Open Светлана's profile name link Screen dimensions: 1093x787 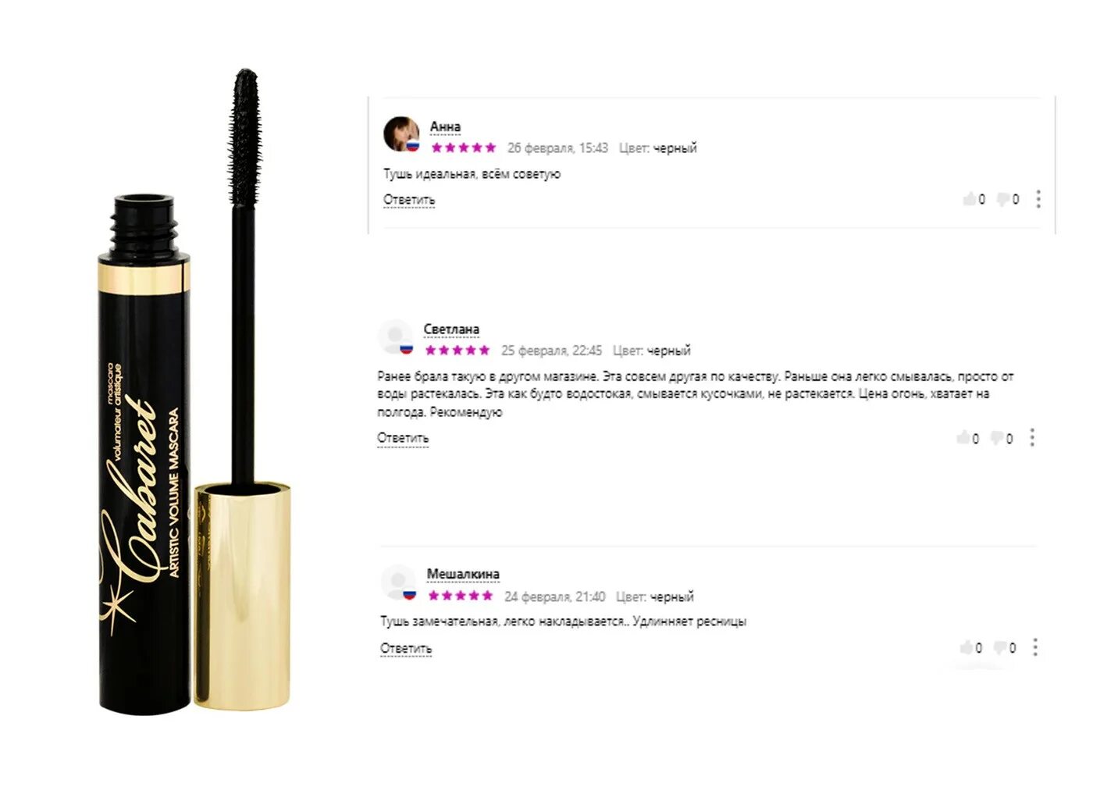tap(451, 329)
